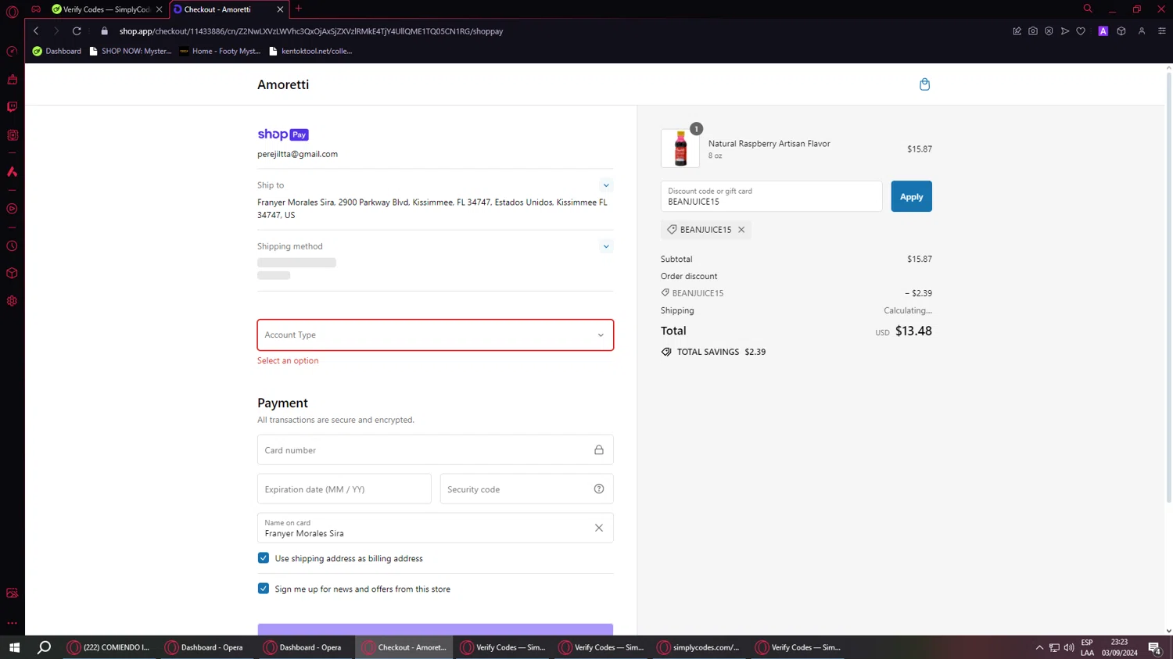Open the Home - Footy Myst... bookmark
The image size is (1173, 659).
pyautogui.click(x=220, y=51)
